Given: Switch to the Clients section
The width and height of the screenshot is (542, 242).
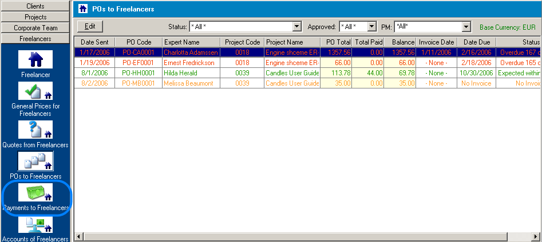Looking at the screenshot, I should click(35, 6).
